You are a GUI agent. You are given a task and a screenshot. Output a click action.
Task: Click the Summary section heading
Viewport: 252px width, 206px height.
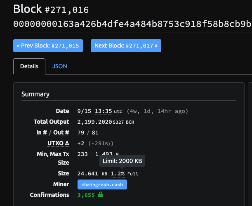[x=35, y=94]
